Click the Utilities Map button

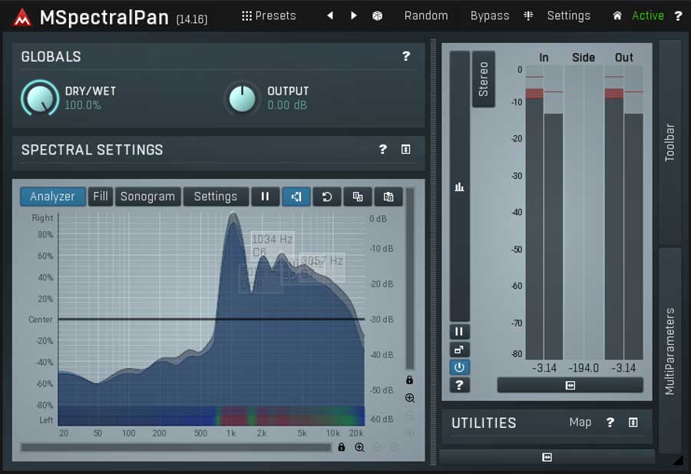click(x=580, y=423)
